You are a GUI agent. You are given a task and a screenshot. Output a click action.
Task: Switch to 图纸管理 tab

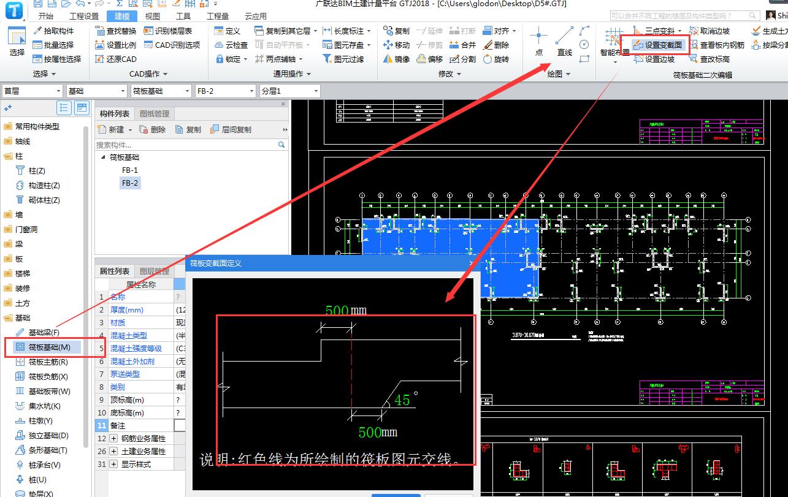[155, 113]
